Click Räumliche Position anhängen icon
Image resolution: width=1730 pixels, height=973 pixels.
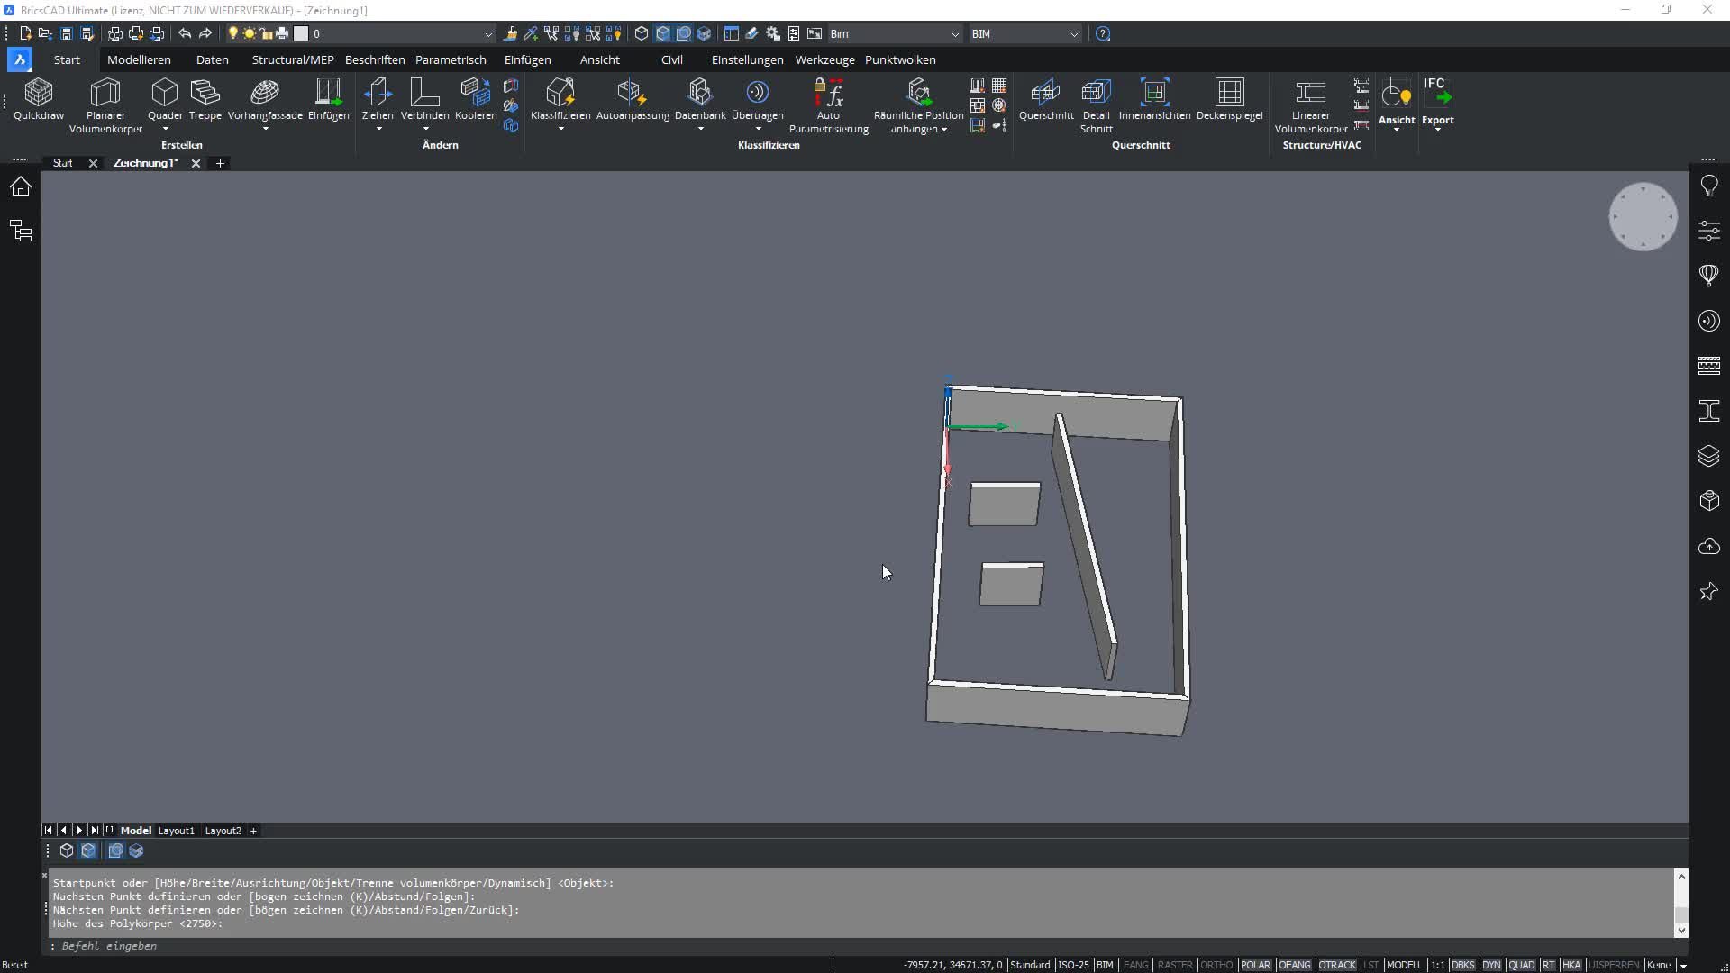point(918,93)
